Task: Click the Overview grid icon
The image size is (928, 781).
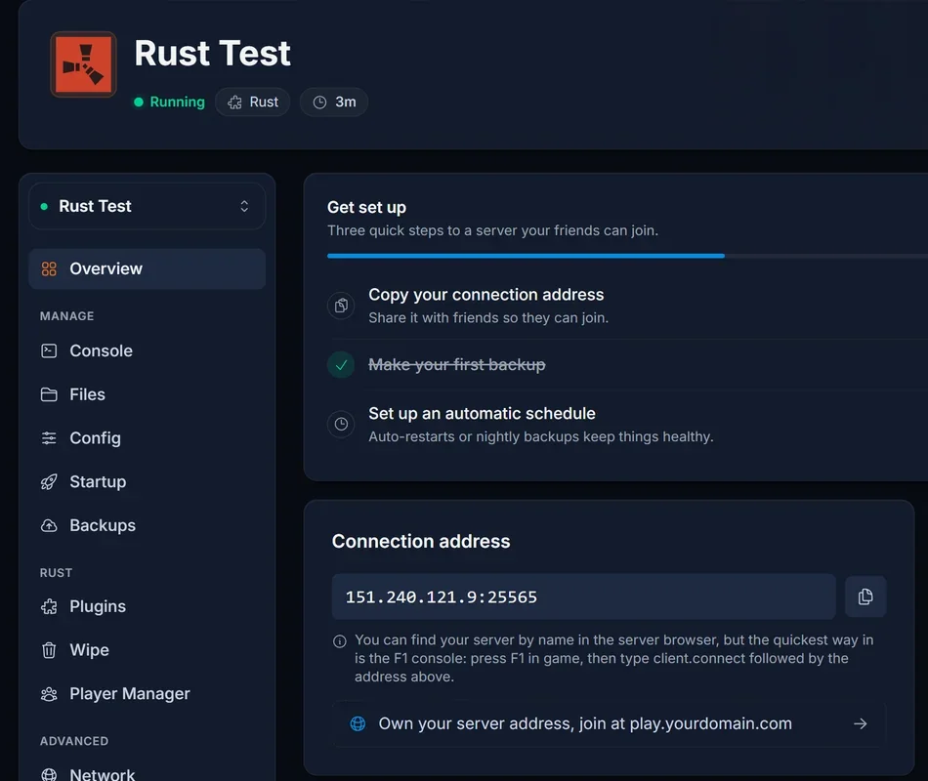Action: tap(49, 269)
